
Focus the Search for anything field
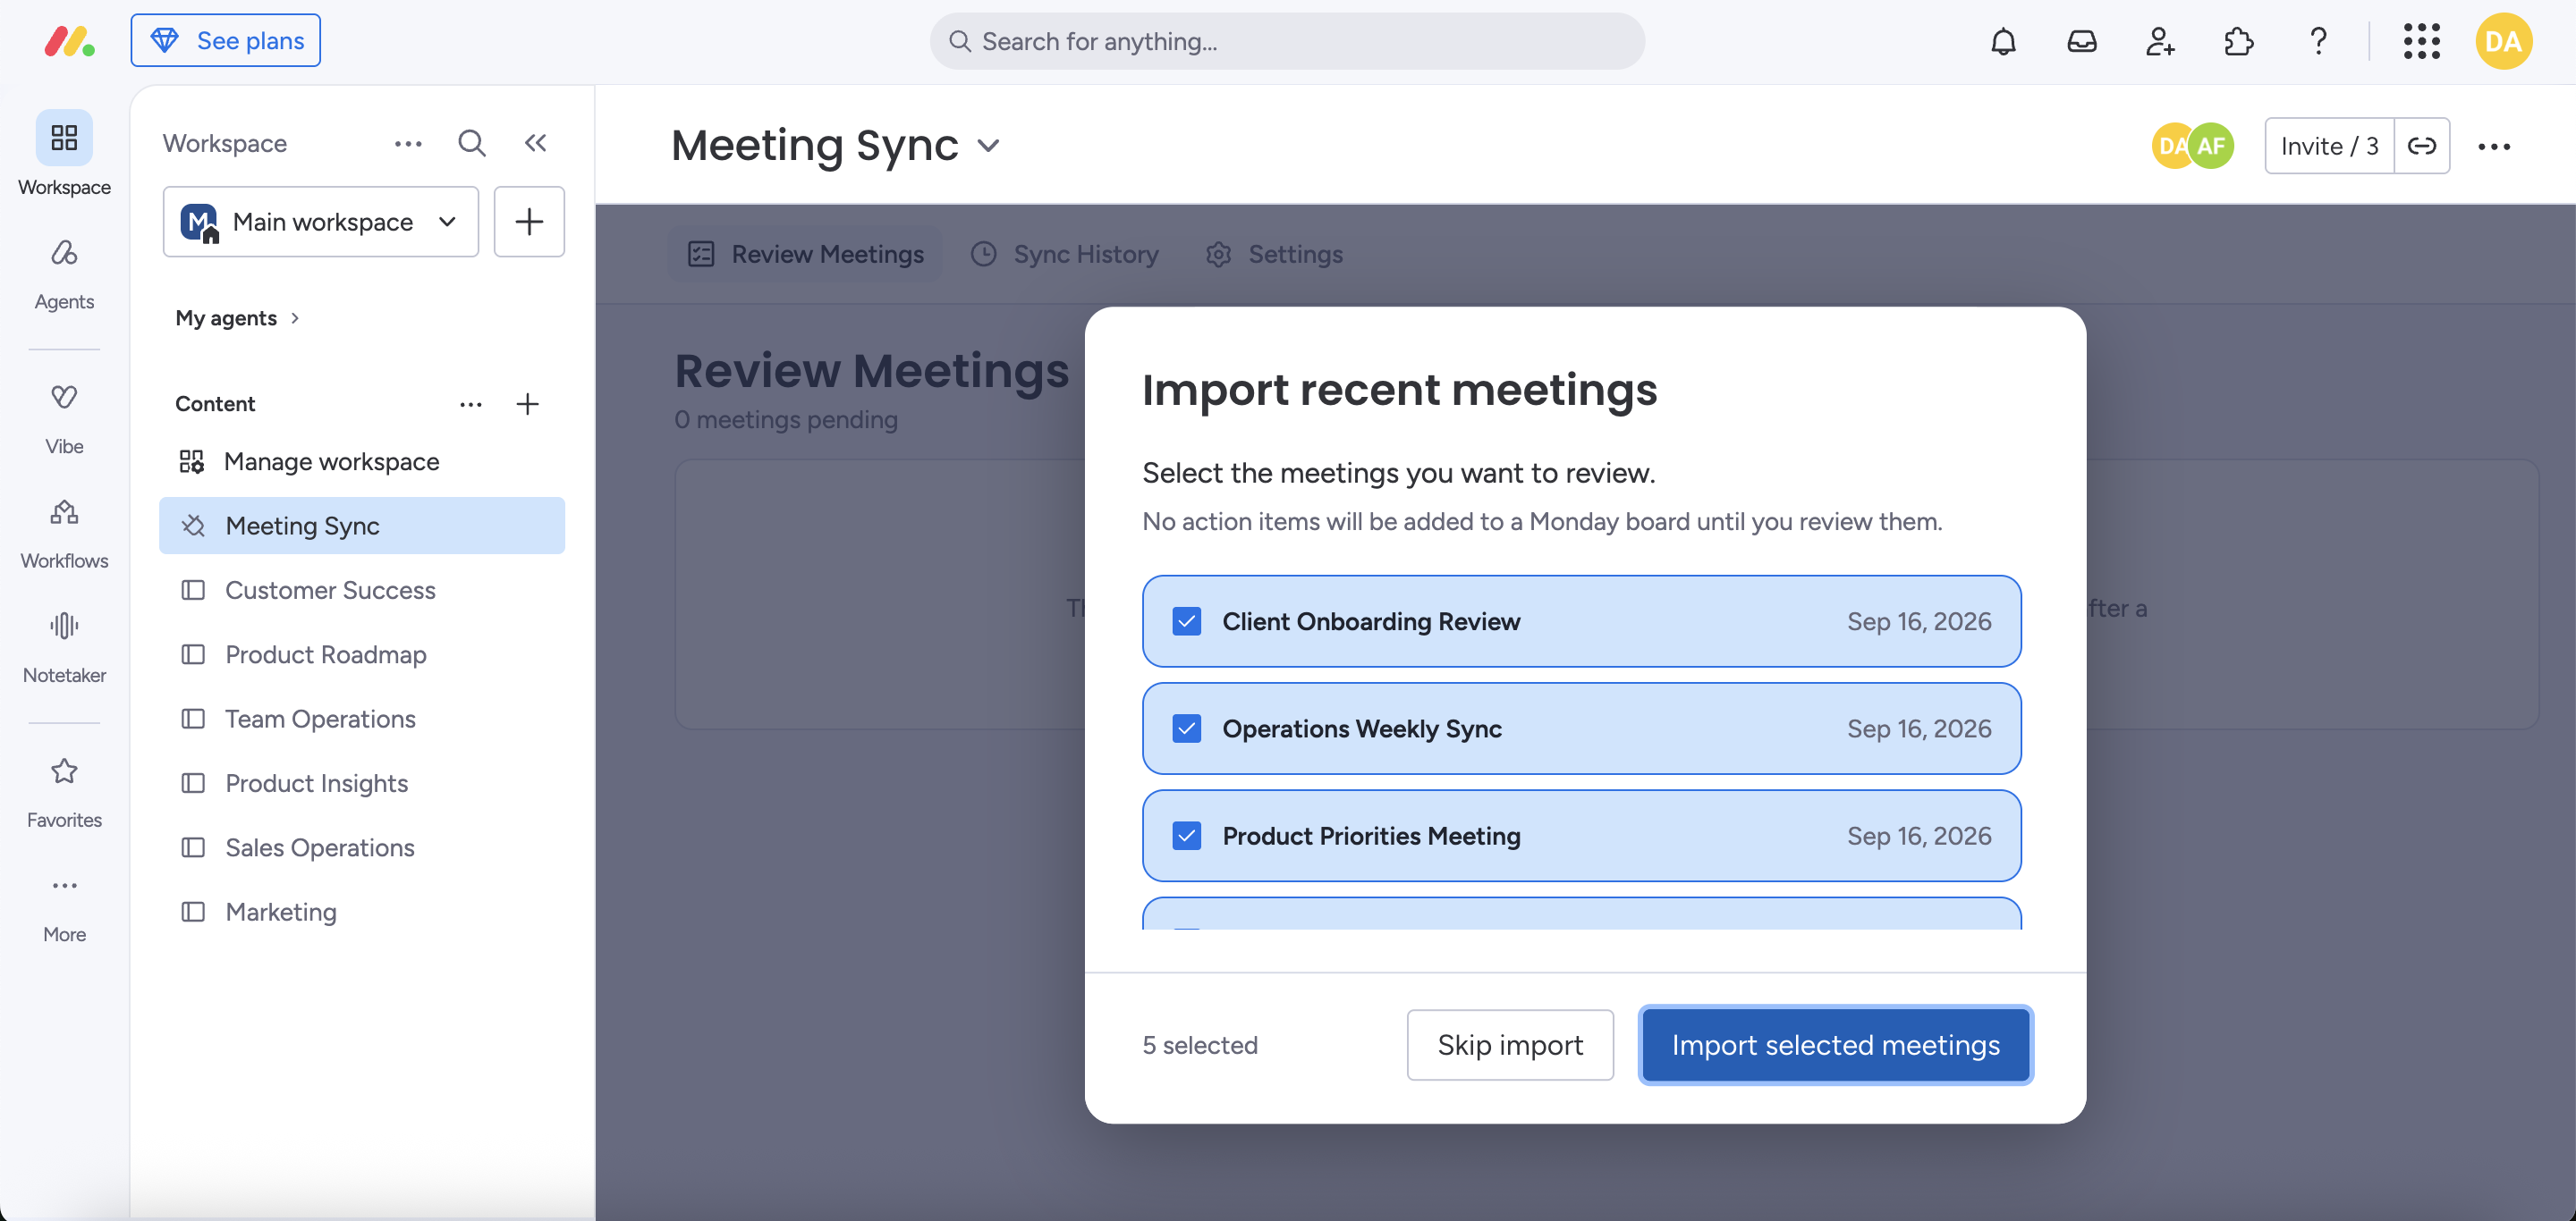point(1287,41)
